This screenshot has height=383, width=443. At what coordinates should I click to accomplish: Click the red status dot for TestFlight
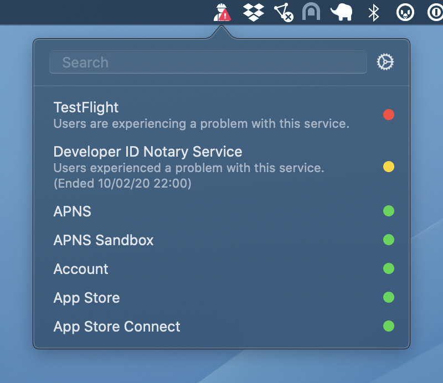click(x=389, y=115)
